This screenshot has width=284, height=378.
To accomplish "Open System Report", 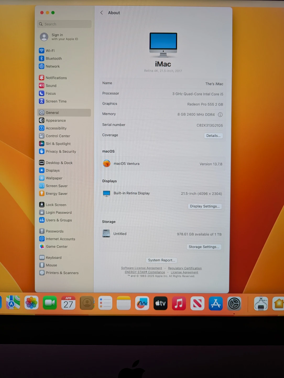I will (161, 260).
